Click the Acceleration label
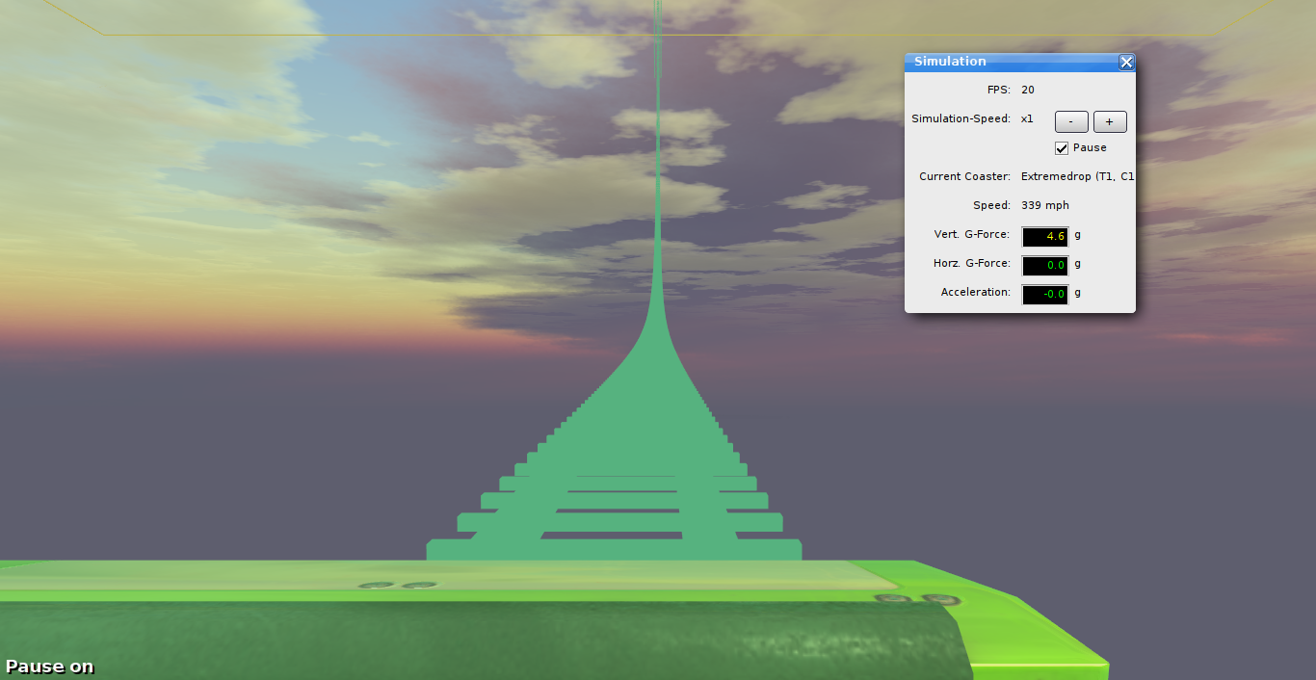This screenshot has width=1316, height=680. tap(975, 293)
